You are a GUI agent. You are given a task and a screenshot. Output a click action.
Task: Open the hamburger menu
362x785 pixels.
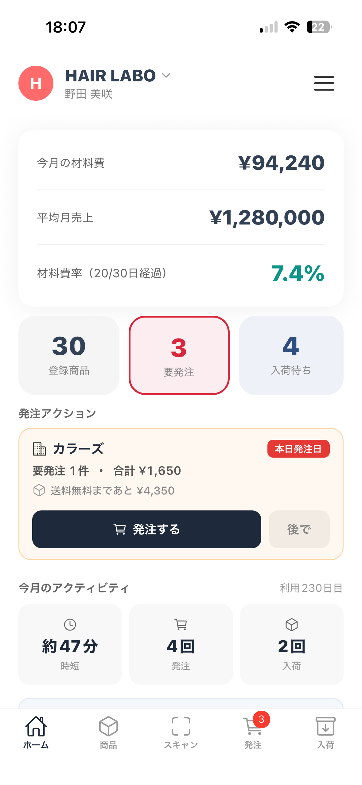324,83
